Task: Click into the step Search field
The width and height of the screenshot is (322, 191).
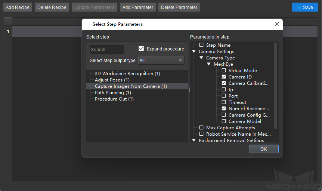Action: 106,49
